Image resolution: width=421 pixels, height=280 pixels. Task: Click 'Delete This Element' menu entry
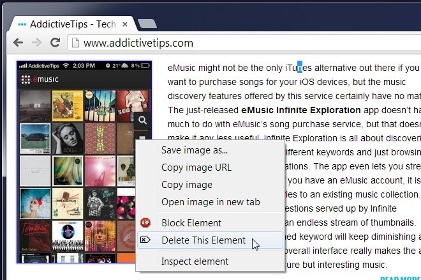coord(211,240)
